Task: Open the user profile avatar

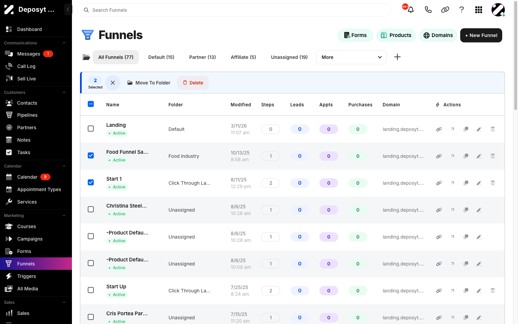Action: (498, 10)
